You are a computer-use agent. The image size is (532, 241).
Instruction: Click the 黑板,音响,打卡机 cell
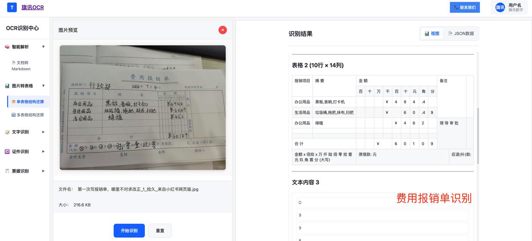click(334, 102)
